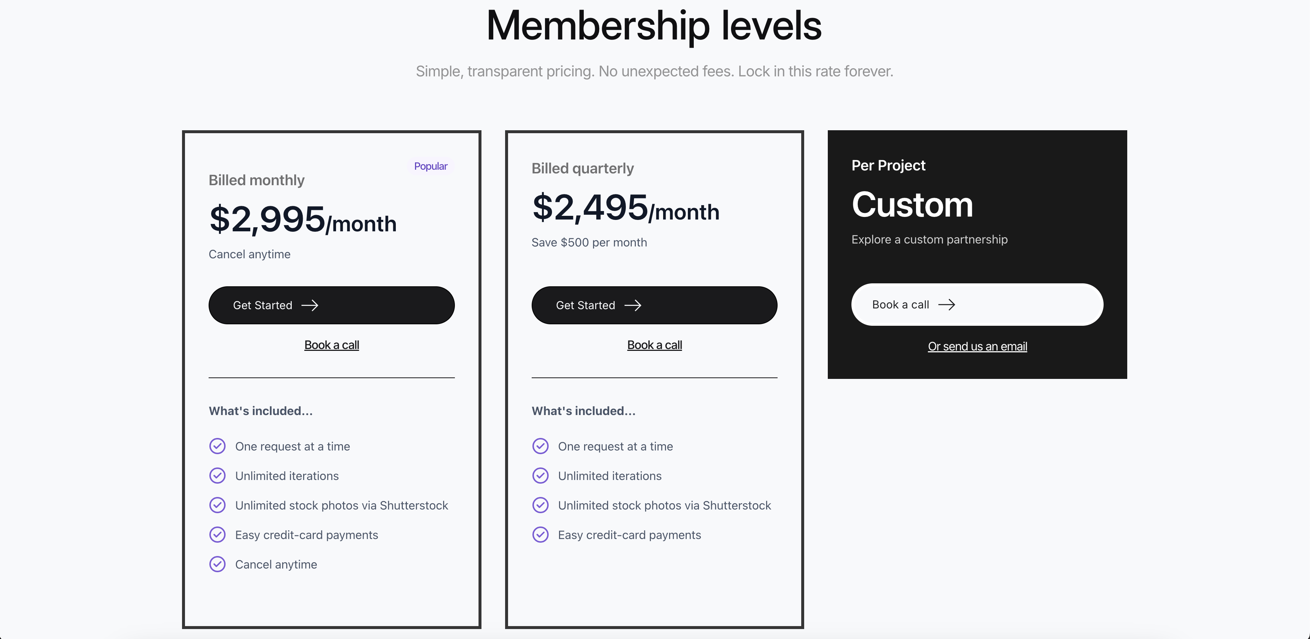1310x639 pixels.
Task: Click check icon beside quarterly One request at a time
Action: [540, 446]
